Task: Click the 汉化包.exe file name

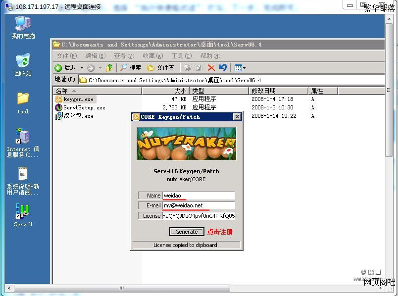Action: click(78, 116)
